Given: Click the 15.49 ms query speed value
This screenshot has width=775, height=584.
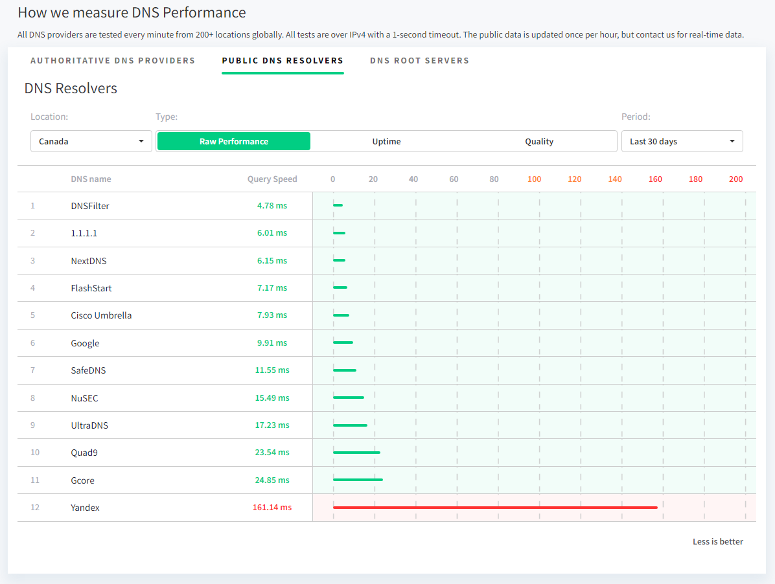Looking at the screenshot, I should [272, 398].
